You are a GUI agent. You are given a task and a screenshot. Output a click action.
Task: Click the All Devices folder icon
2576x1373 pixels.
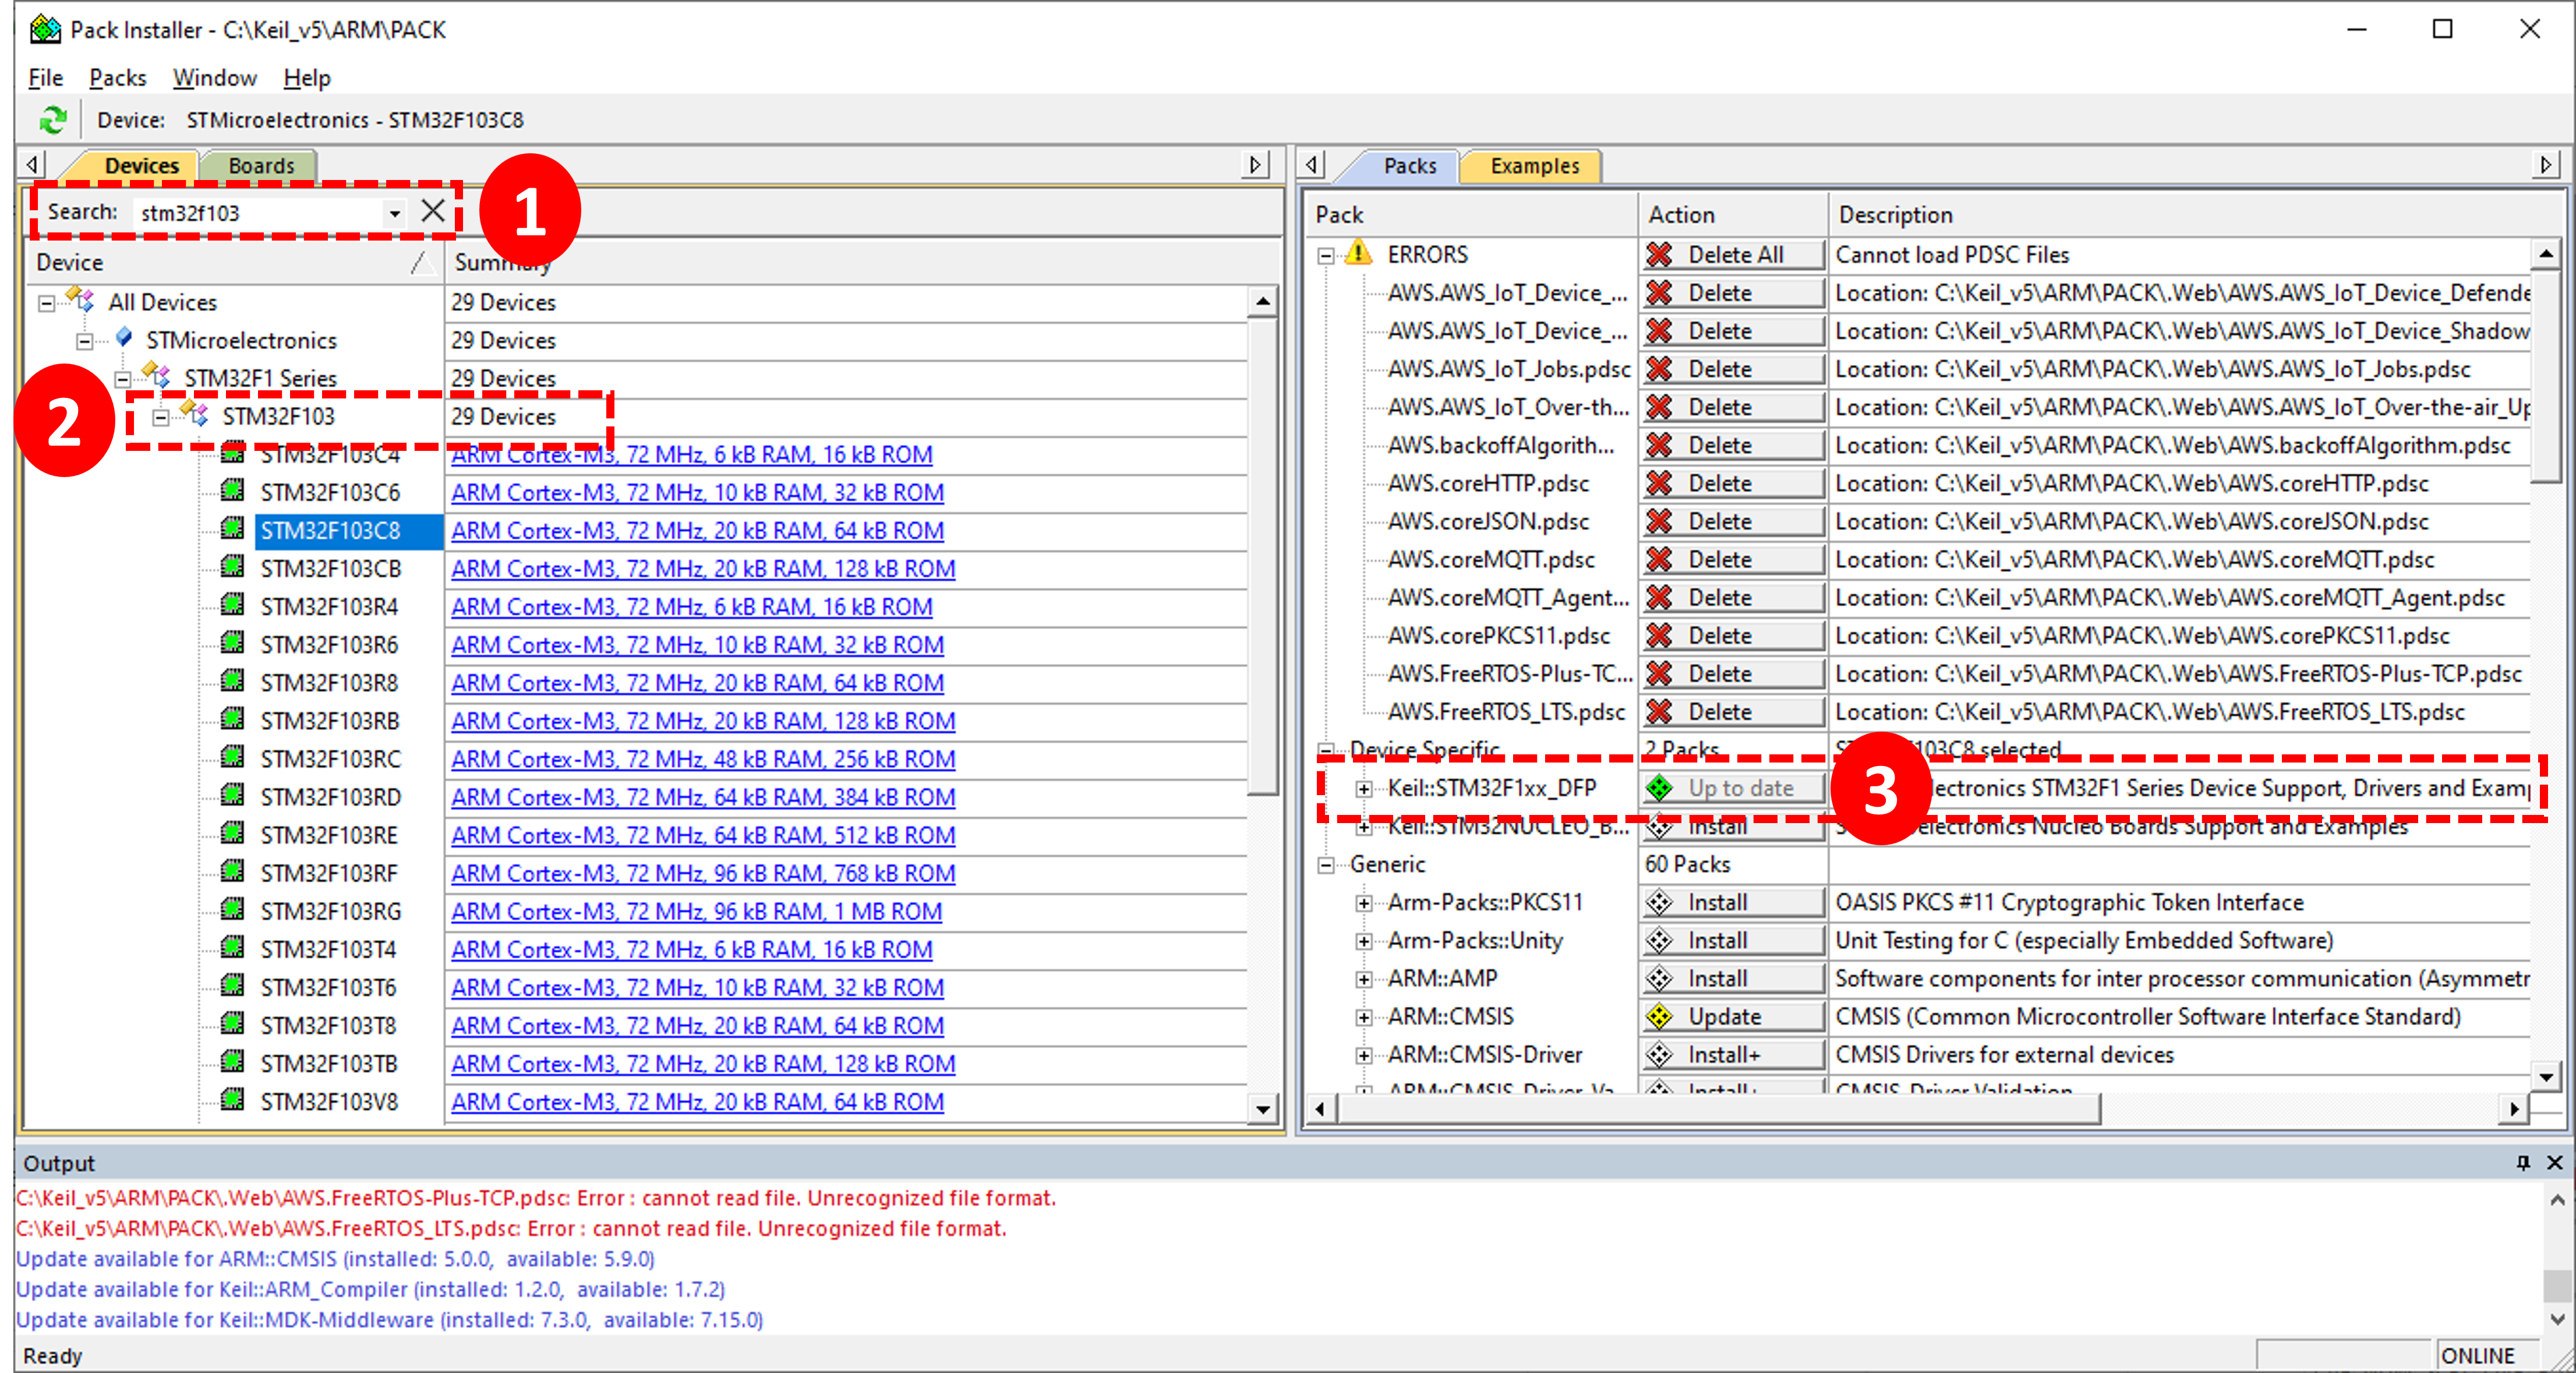tap(80, 299)
